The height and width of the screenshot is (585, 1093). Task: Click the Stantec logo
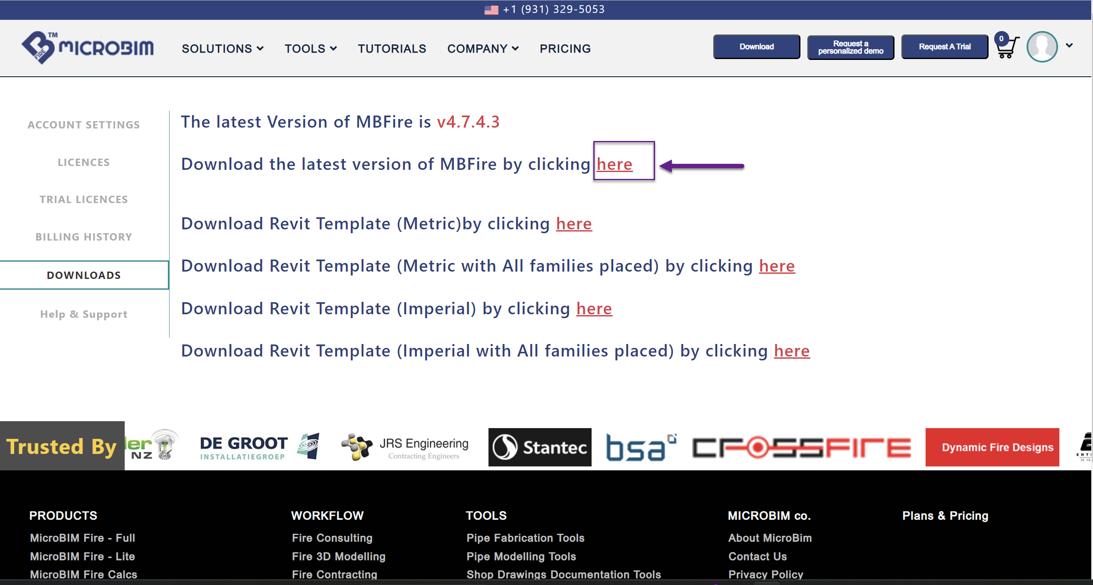540,447
